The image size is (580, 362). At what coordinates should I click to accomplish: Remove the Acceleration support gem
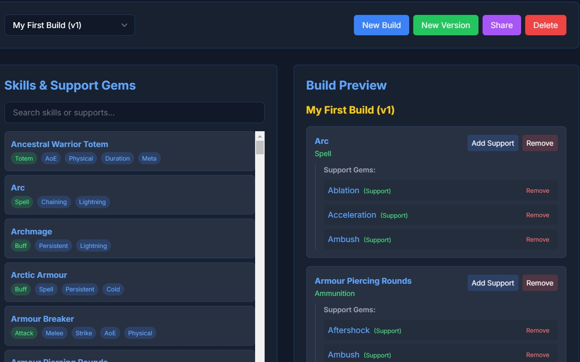[x=538, y=215]
